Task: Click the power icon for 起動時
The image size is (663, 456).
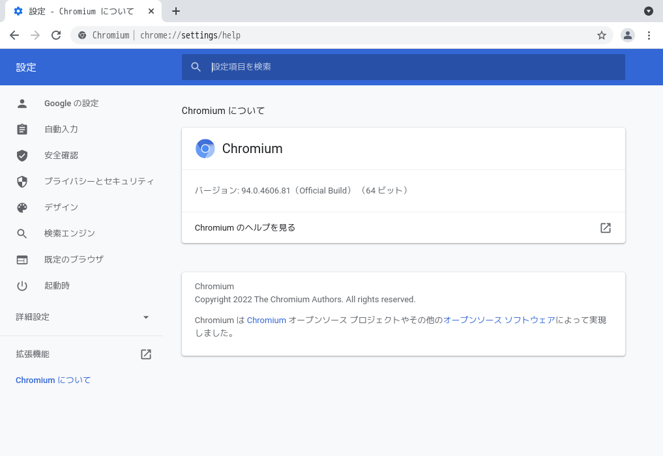Action: pyautogui.click(x=22, y=286)
